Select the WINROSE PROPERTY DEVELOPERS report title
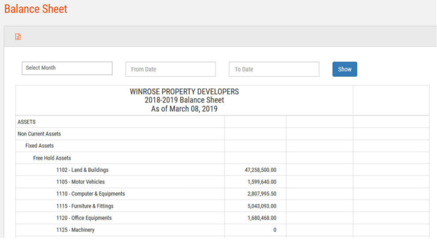 click(x=184, y=92)
